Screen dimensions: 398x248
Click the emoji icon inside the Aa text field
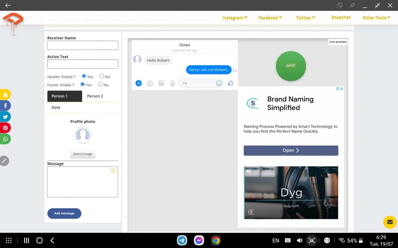point(219,83)
